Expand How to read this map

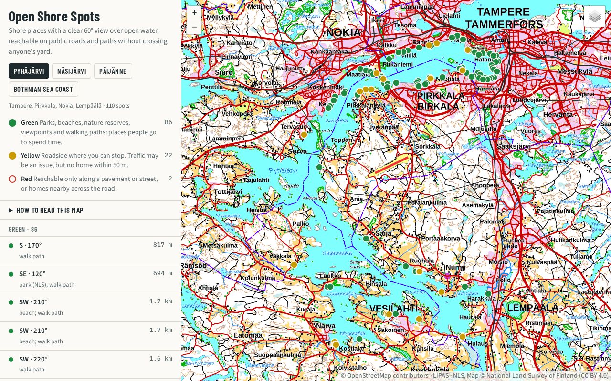[x=46, y=210]
